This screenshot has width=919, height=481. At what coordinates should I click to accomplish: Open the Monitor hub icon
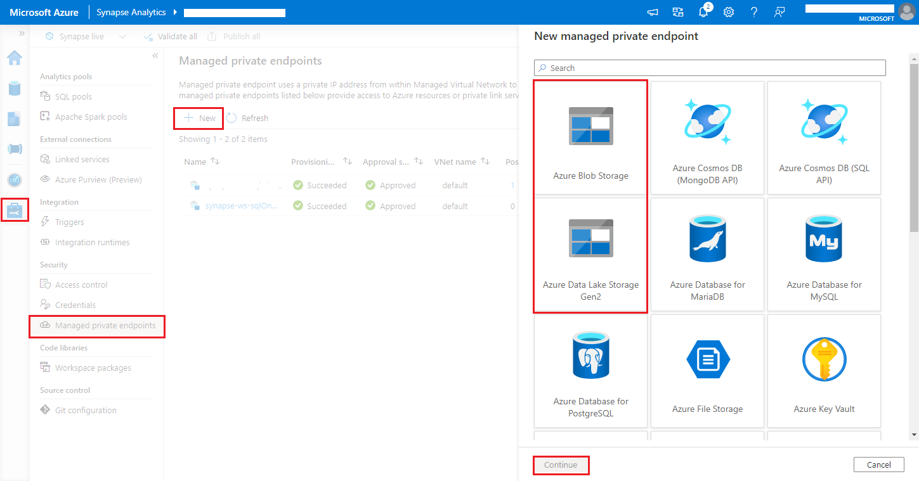click(x=15, y=179)
